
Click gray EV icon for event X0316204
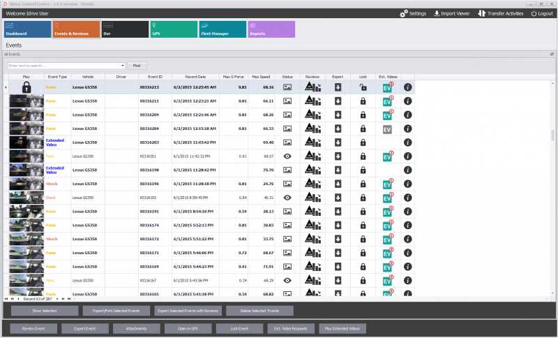click(387, 129)
